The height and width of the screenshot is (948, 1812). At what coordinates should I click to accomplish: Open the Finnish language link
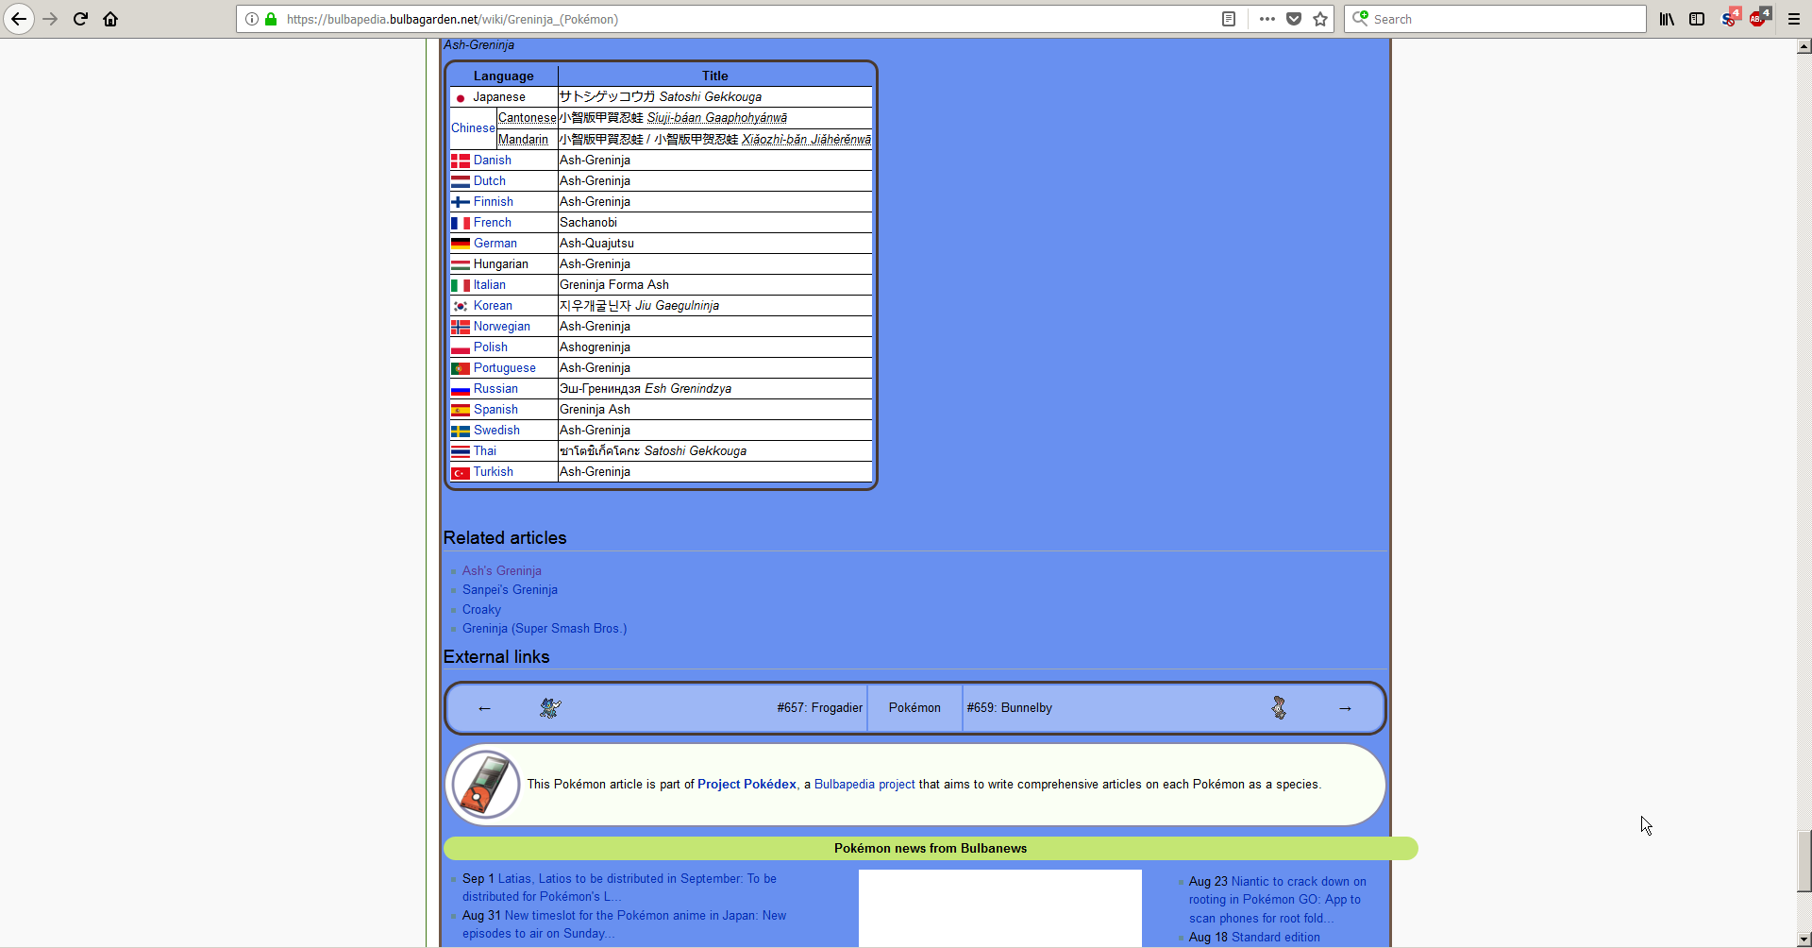494,202
